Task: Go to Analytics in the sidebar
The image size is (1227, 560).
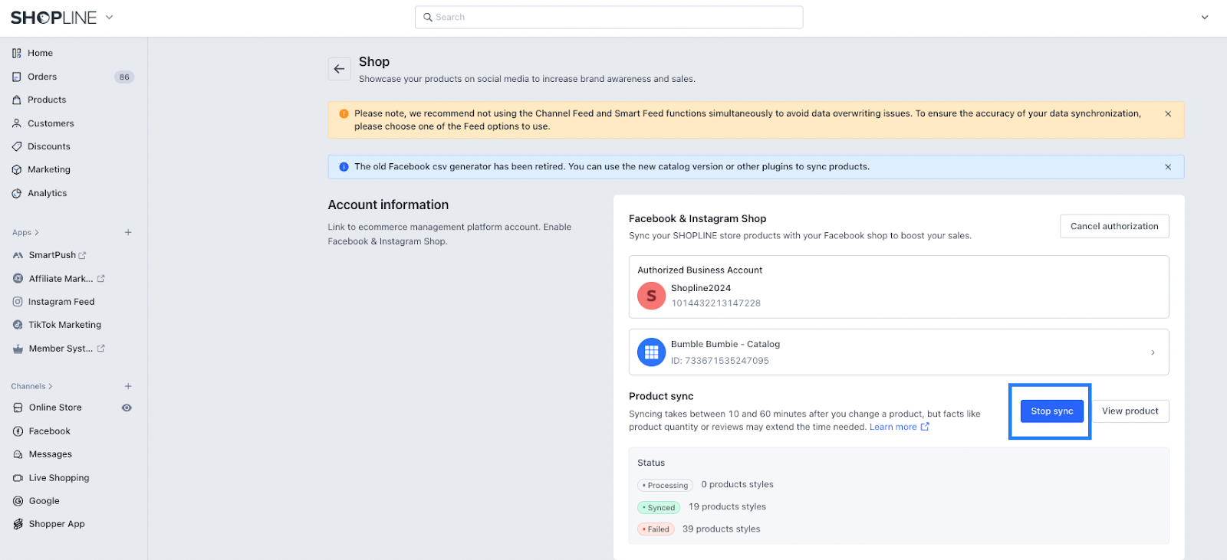Action: (x=47, y=193)
